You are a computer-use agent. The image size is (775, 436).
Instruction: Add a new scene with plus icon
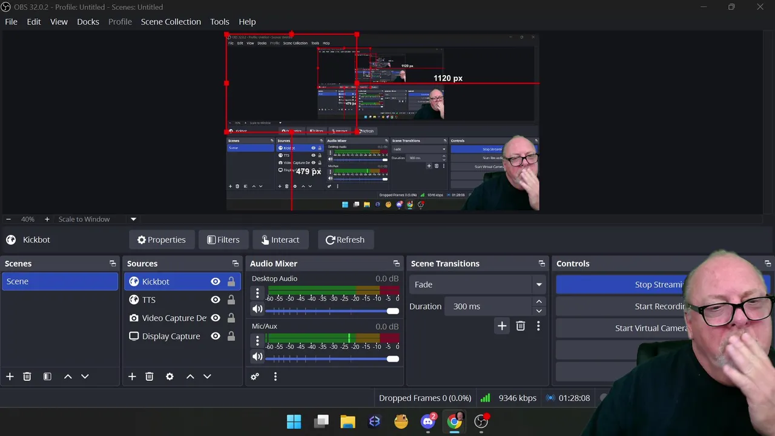[x=10, y=377]
